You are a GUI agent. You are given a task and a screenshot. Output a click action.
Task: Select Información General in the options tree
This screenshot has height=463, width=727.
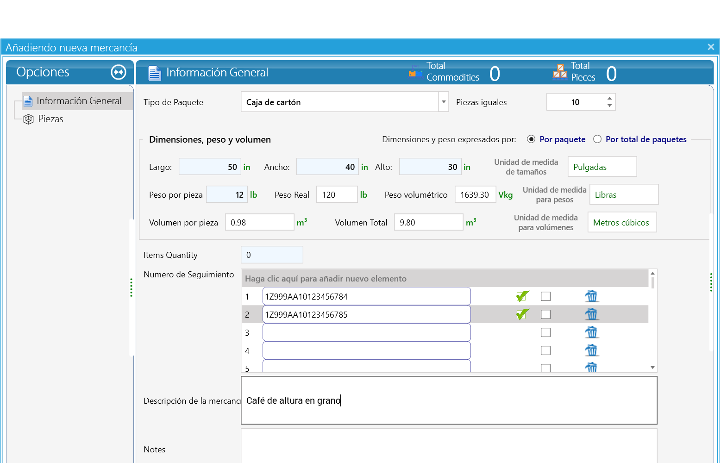point(77,101)
